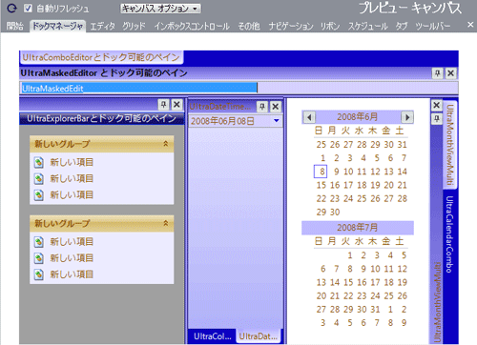Switch to the グリッド tab
Screen dimensions: 477x345
pos(134,26)
